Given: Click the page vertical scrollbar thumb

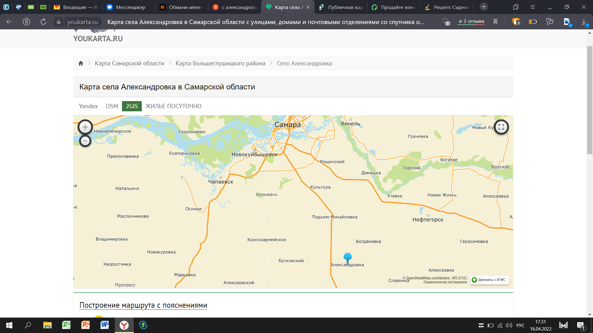Looking at the screenshot, I should coord(590,100).
